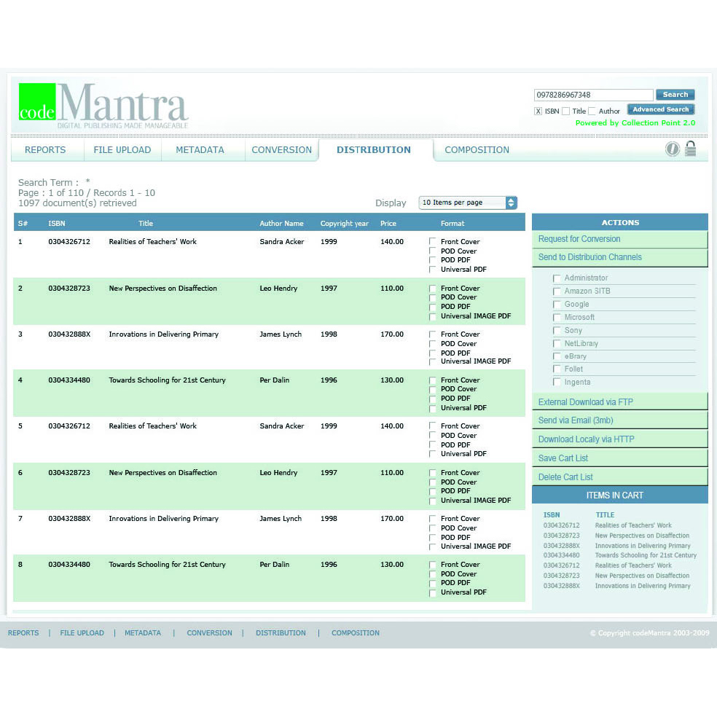Image resolution: width=717 pixels, height=717 pixels.
Task: Click the round info icon beside the tabs
Action: point(672,149)
